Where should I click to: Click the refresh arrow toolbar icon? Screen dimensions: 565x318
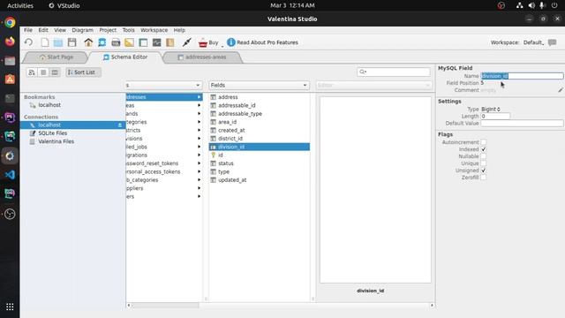point(29,42)
